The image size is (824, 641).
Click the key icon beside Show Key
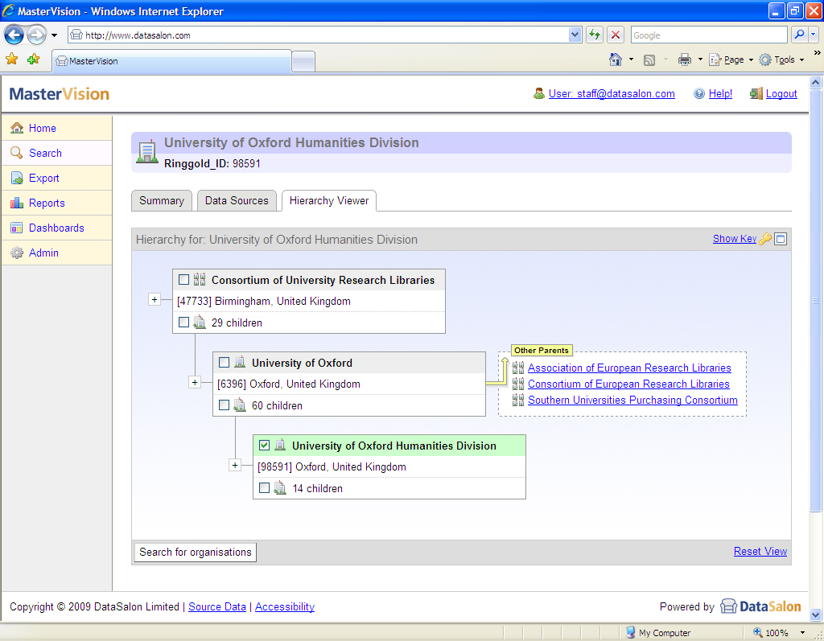click(765, 239)
